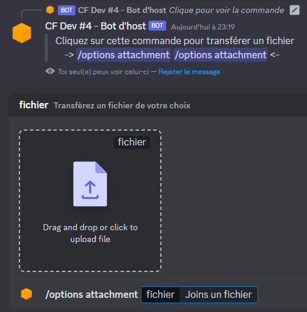Viewport: 307px width, 312px height.
Task: Click '/options attachment' text in command bar
Action: (91, 294)
